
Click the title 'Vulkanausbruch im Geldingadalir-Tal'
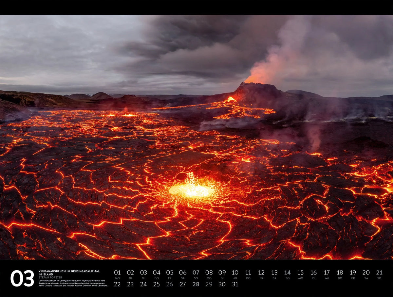69,271
